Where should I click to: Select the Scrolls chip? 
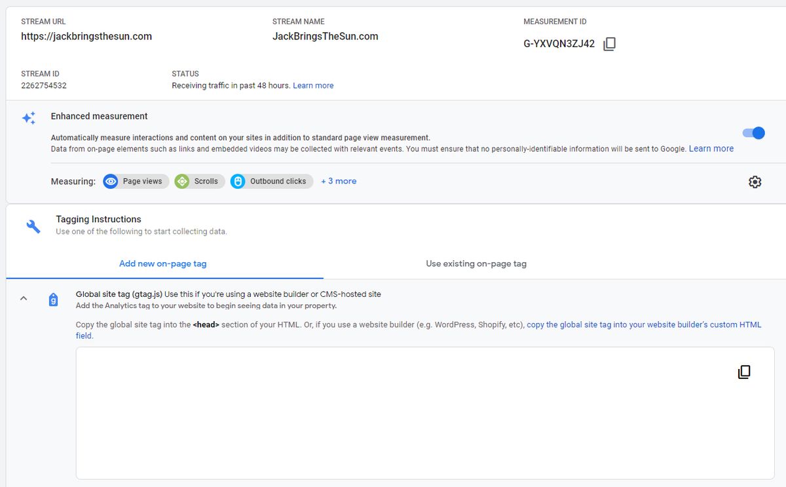pyautogui.click(x=200, y=182)
